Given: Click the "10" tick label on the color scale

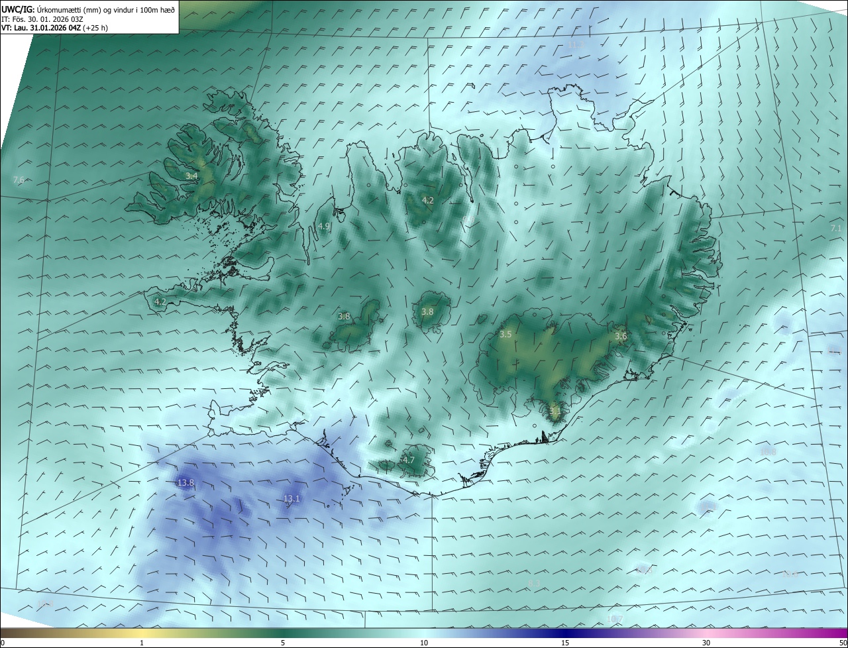Looking at the screenshot, I should click(x=424, y=643).
